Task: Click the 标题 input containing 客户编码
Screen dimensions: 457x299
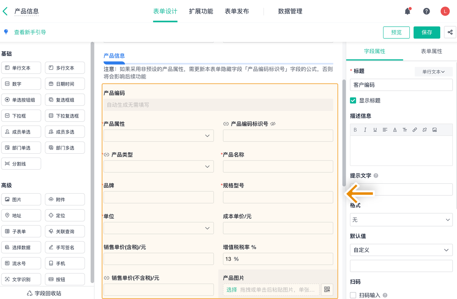Action: pos(401,85)
